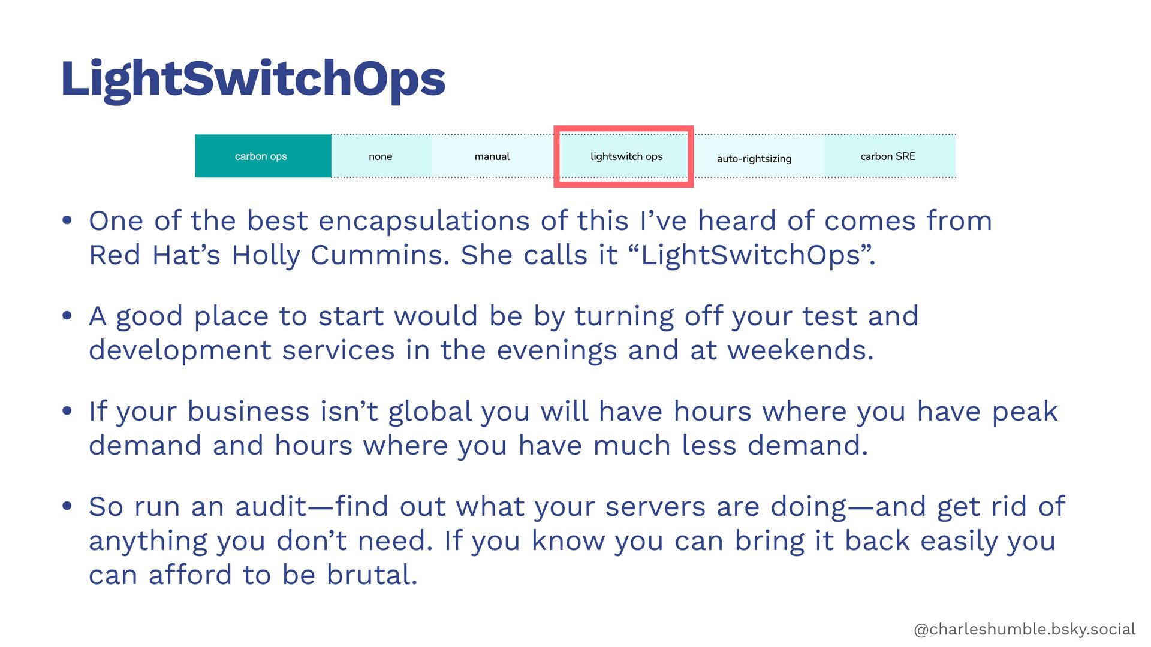Click the 'none' maturity stage segment
The width and height of the screenshot is (1151, 647).
click(x=381, y=156)
